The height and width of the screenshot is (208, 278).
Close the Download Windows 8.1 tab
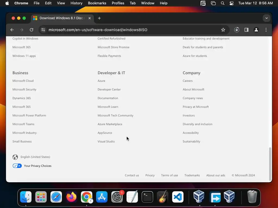[90, 18]
